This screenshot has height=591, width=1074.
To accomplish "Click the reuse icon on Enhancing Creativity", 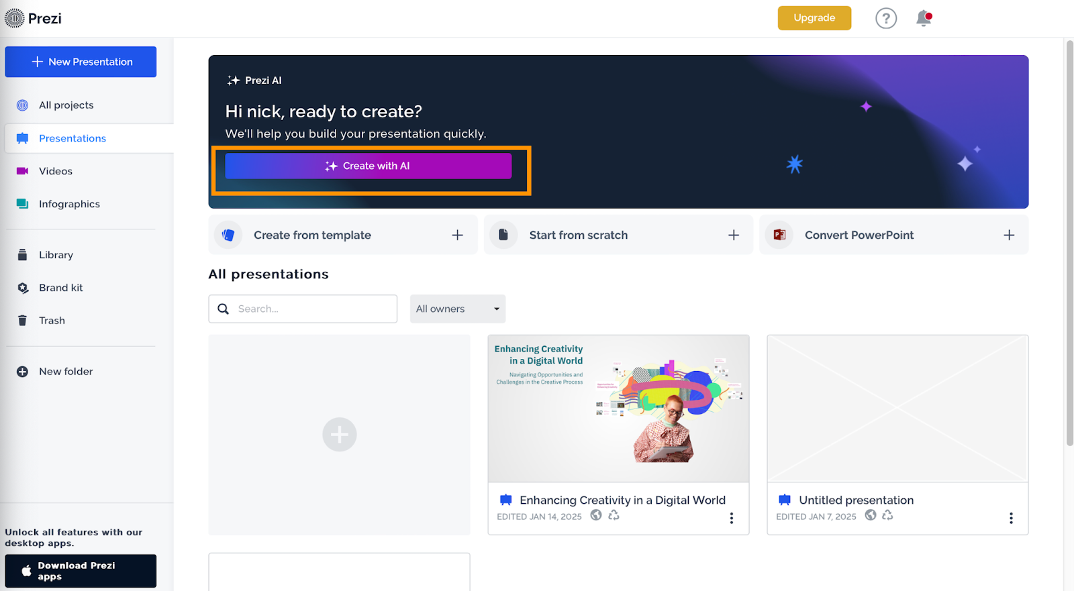I will click(x=614, y=515).
